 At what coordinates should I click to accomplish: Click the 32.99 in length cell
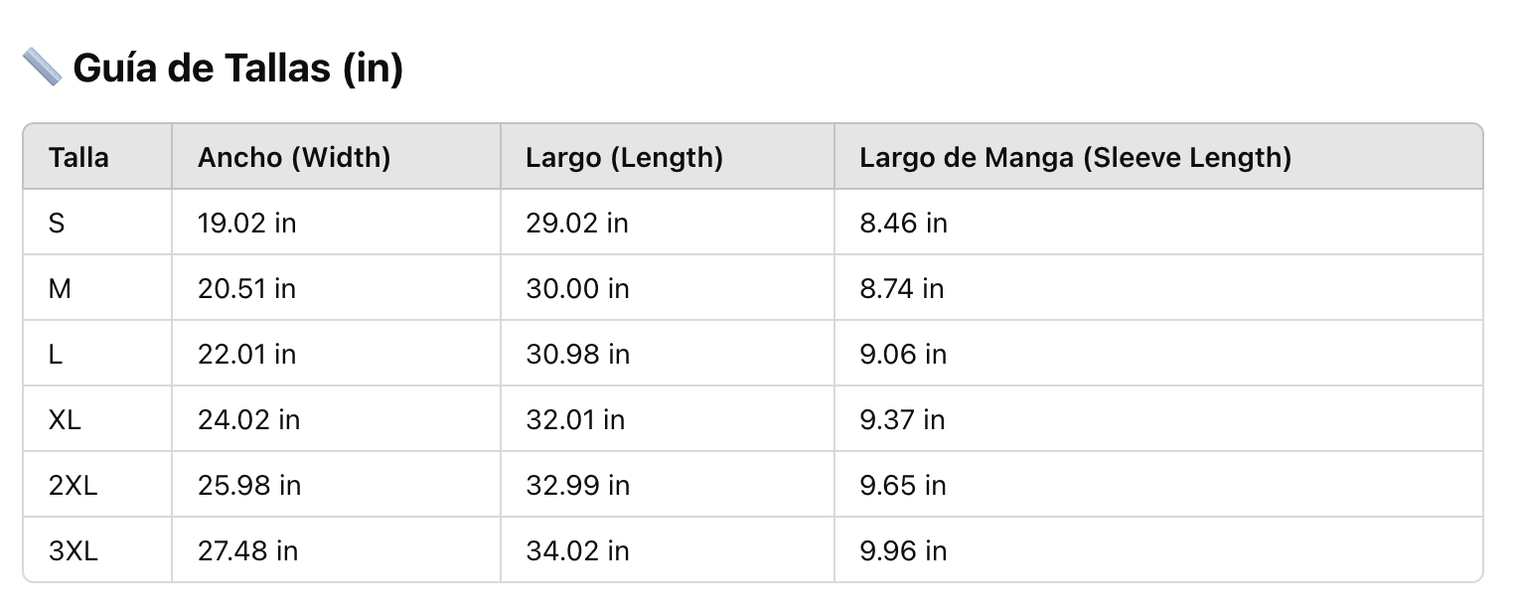(x=577, y=485)
